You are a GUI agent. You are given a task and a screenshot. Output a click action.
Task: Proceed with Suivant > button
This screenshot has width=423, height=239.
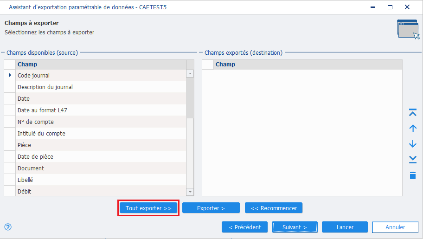(x=295, y=227)
